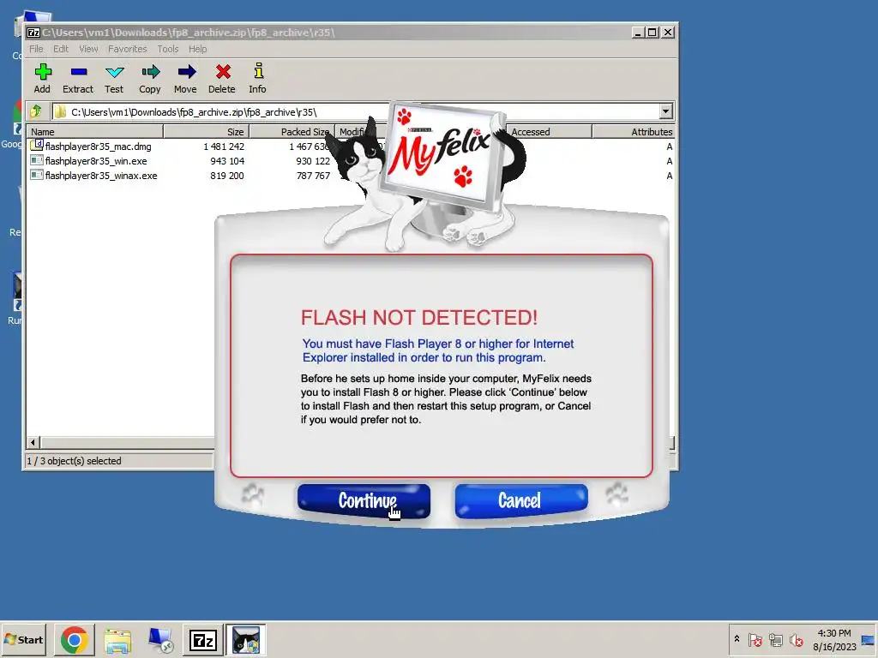Click the network tray icon

(x=775, y=639)
